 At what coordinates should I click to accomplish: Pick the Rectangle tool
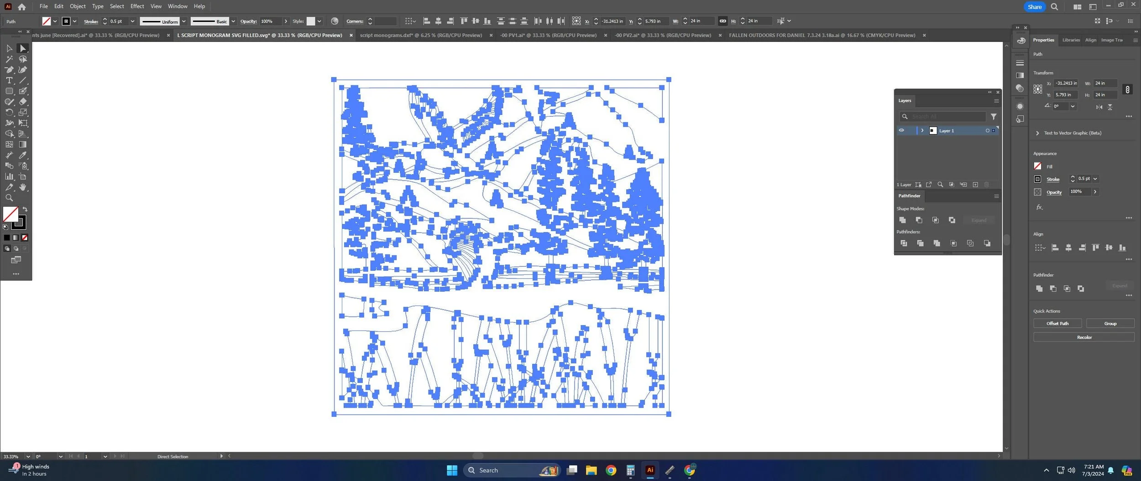[x=9, y=91]
